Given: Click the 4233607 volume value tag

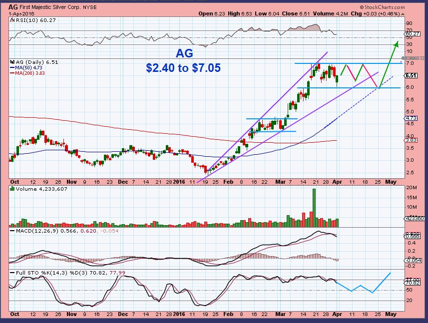Looking at the screenshot, I should tap(414, 219).
